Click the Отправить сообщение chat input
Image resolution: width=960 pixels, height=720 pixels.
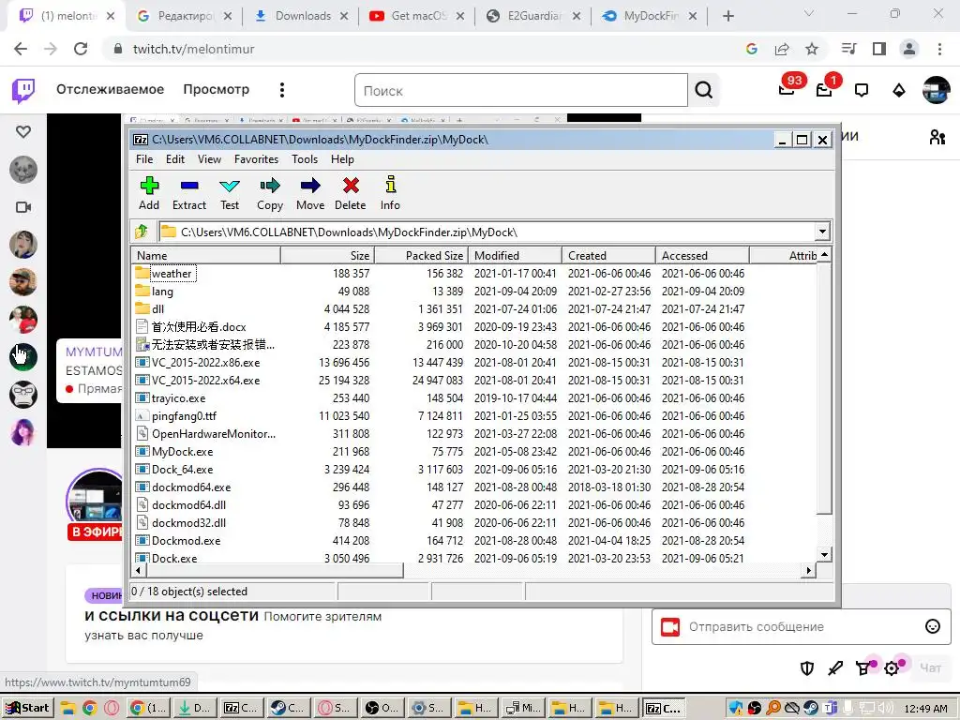coord(801,626)
